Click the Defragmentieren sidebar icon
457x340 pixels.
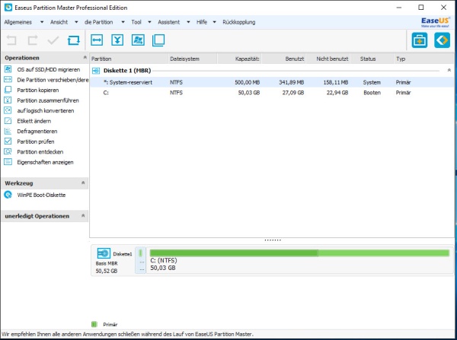[x=8, y=131]
